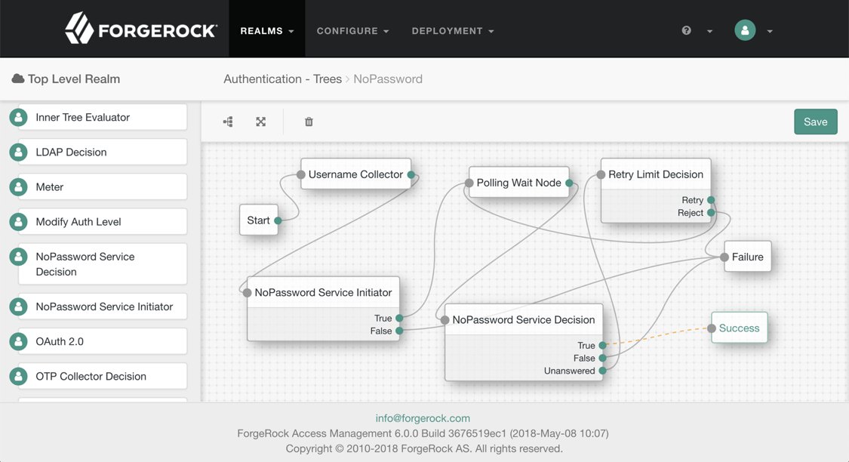Click Initiator False outcome connector
849x462 pixels.
(x=399, y=331)
